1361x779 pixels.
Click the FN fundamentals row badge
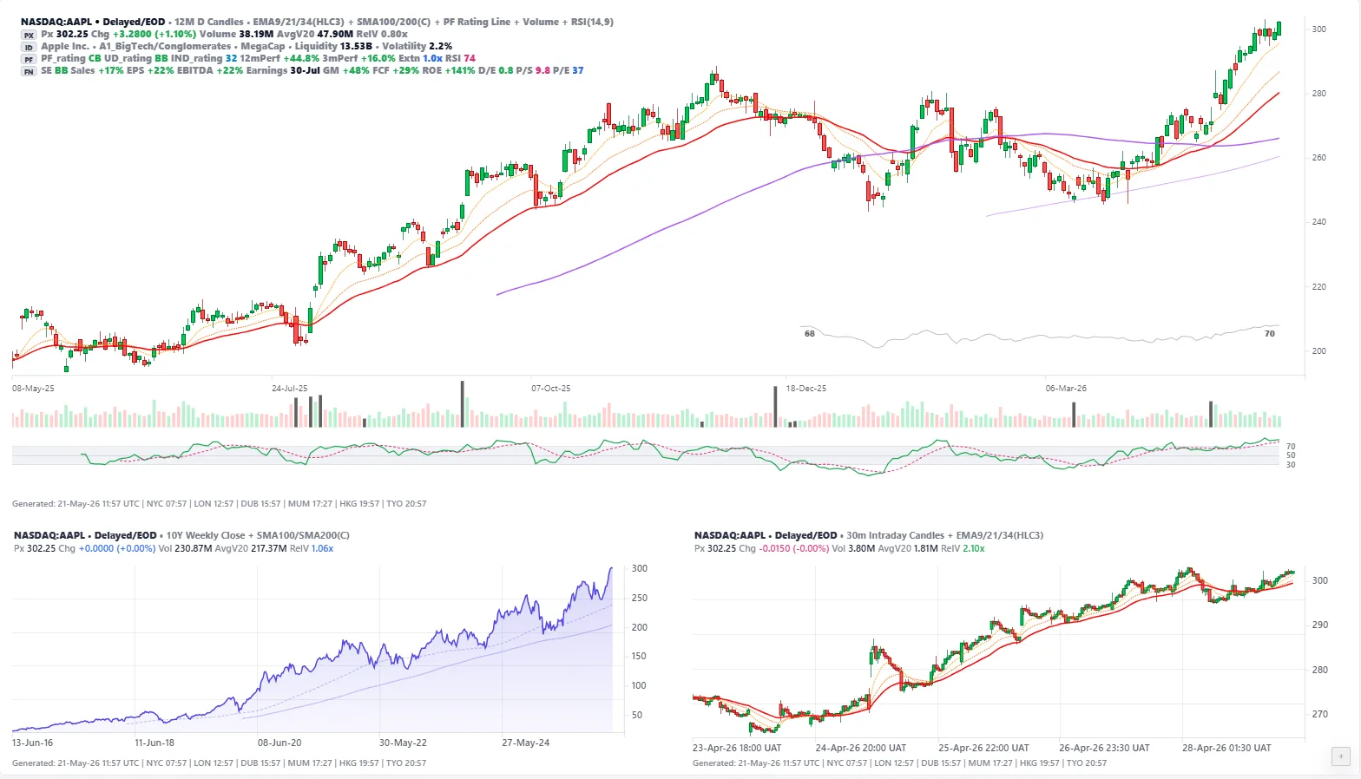pos(29,71)
